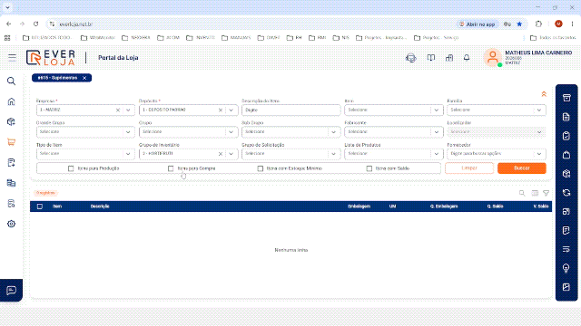Open the table filter funnel icon
Screen dimensions: 581x326
tap(547, 193)
